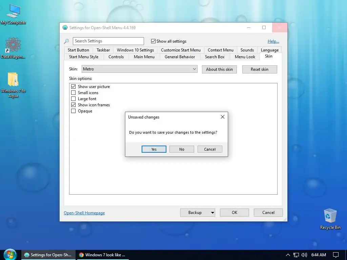Click OK in the settings window

pyautogui.click(x=234, y=213)
